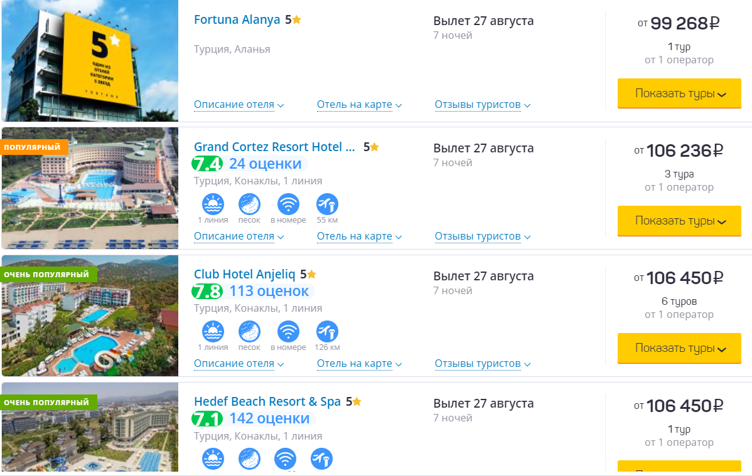Image resolution: width=752 pixels, height=476 pixels.
Task: Expand tourist reviews for Club Hotel Anjeliq
Action: 482,364
